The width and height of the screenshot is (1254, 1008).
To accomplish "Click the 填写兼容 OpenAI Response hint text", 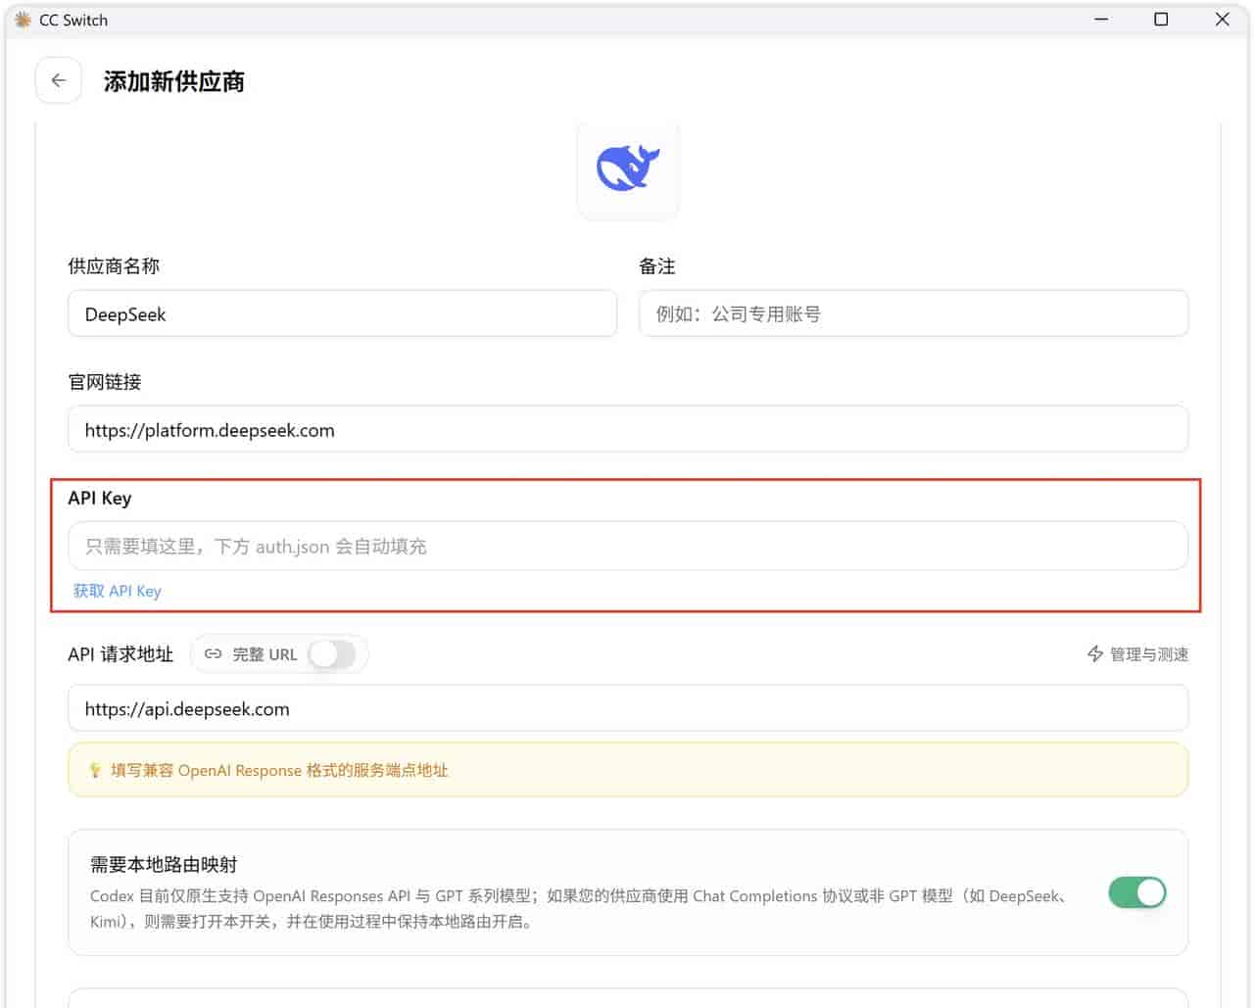I will point(279,770).
